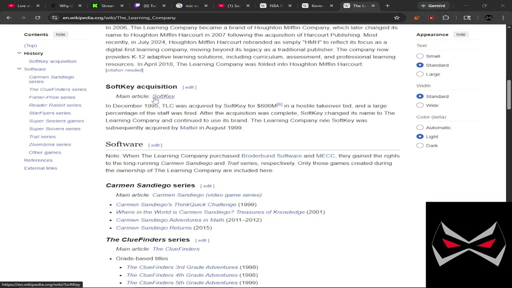512x288 pixels.
Task: Go to SoftKey acquisition in Contents
Action: [x=52, y=61]
